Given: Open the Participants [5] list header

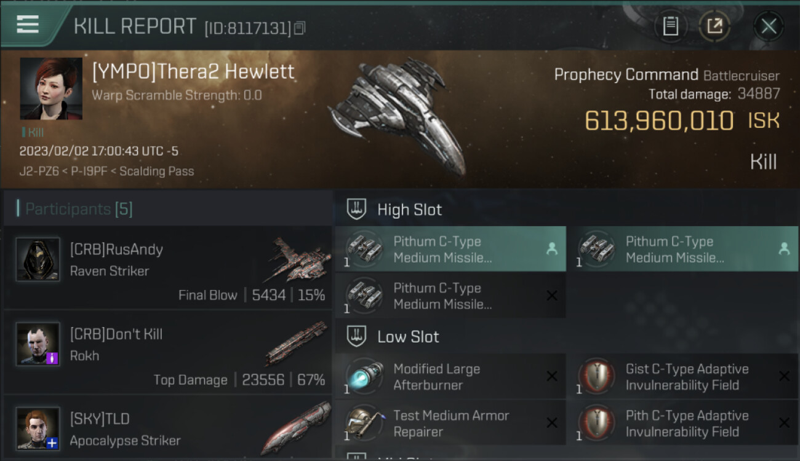Looking at the screenshot, I should pos(79,209).
